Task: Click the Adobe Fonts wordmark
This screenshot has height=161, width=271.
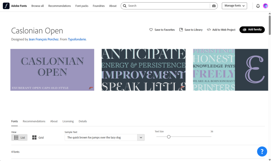Action: click(x=19, y=6)
